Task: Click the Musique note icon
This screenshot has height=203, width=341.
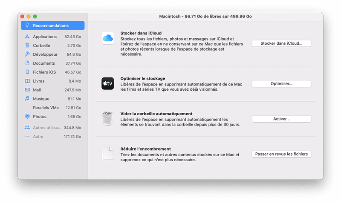Action: [27, 99]
